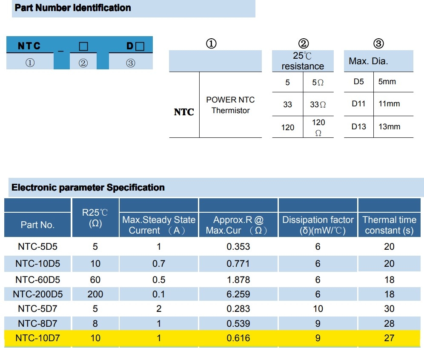Screen dimensions: 424x348
Task: Click the Part Number Identification heading
Action: point(73,8)
